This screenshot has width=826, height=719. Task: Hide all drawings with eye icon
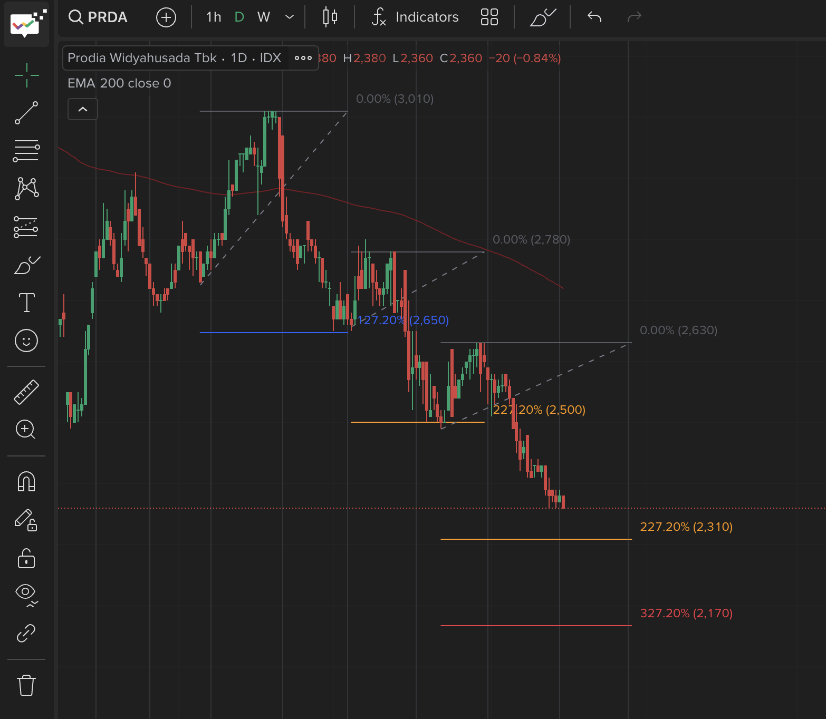(26, 594)
